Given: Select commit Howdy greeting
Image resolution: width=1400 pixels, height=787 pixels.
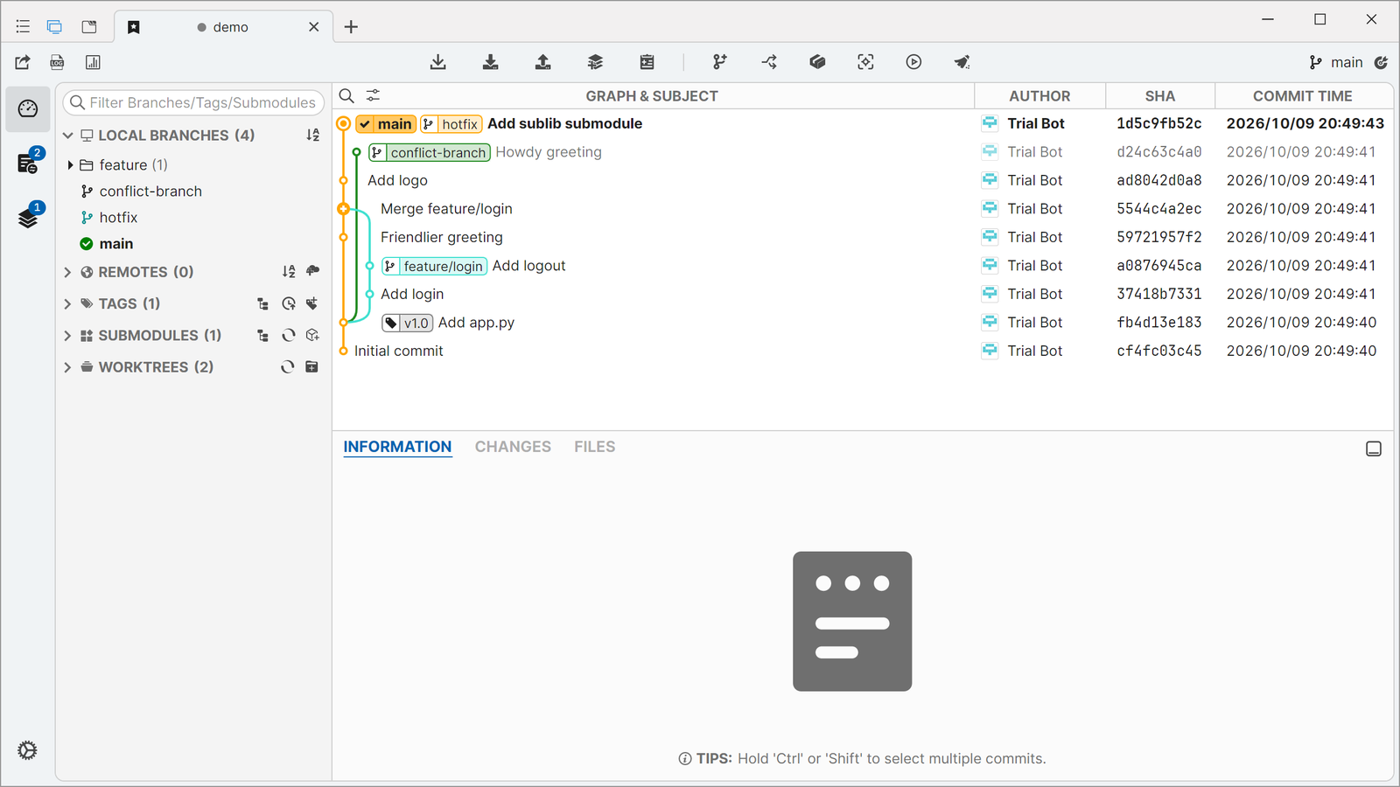Looking at the screenshot, I should point(862,152).
